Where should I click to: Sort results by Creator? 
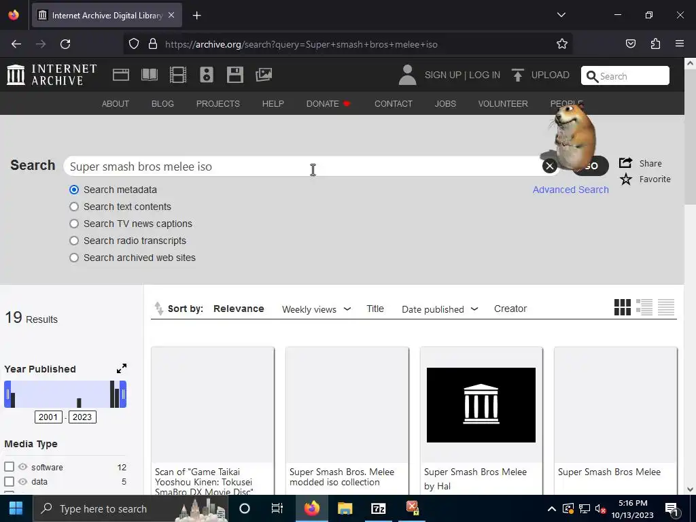(x=510, y=309)
